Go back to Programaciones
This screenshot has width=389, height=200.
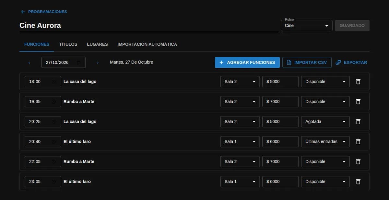[x=44, y=12]
